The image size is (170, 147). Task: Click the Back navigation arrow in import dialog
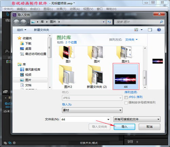coord(16,22)
